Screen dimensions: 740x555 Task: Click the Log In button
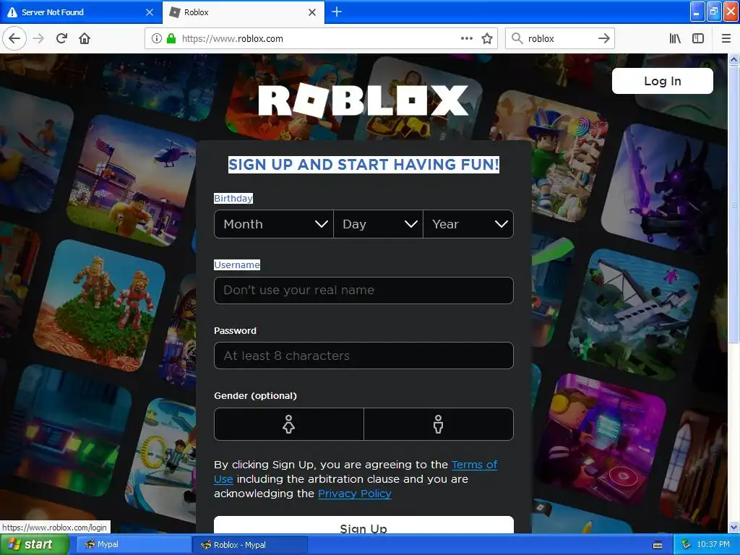662,81
